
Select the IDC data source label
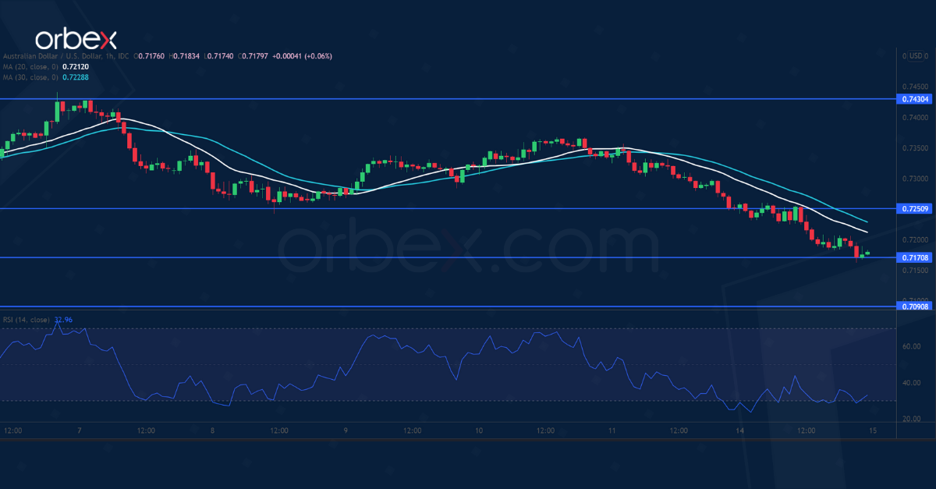click(123, 56)
